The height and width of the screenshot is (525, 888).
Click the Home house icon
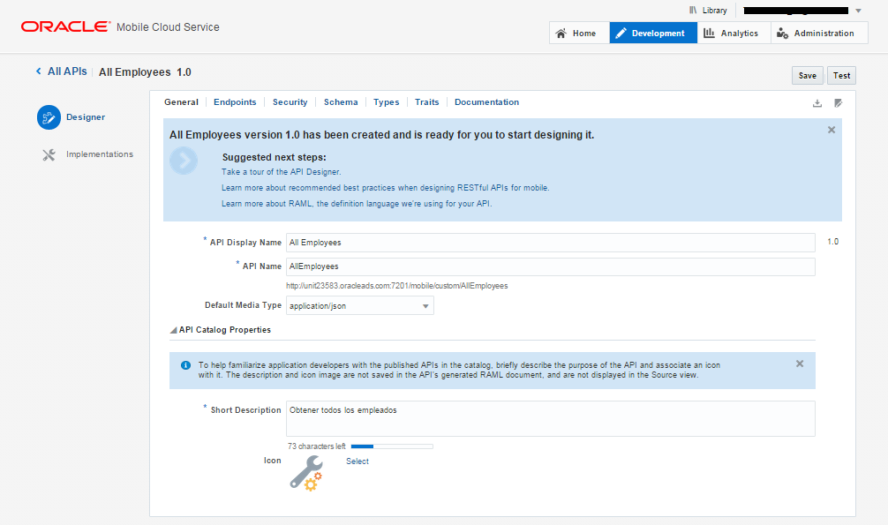click(561, 34)
